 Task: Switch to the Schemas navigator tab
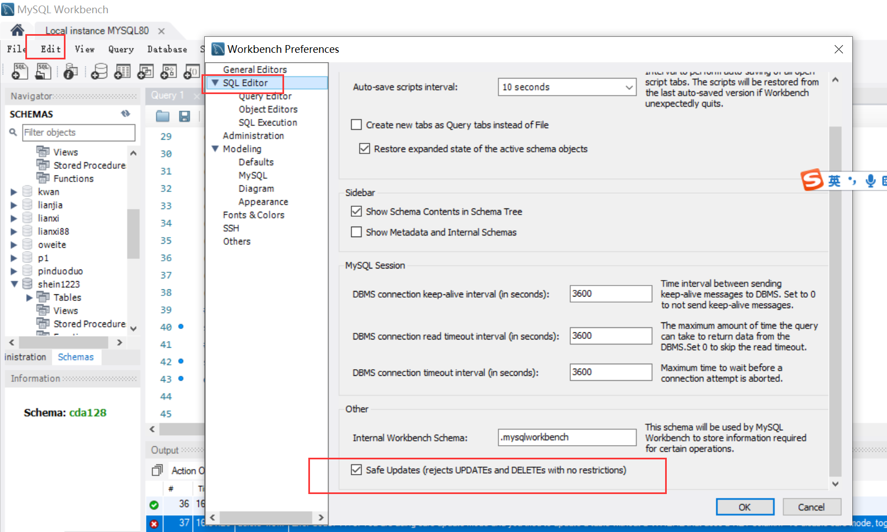[x=76, y=357]
